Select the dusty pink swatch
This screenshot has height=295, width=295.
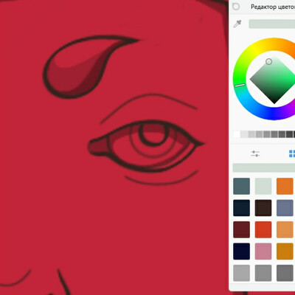pos(263,251)
